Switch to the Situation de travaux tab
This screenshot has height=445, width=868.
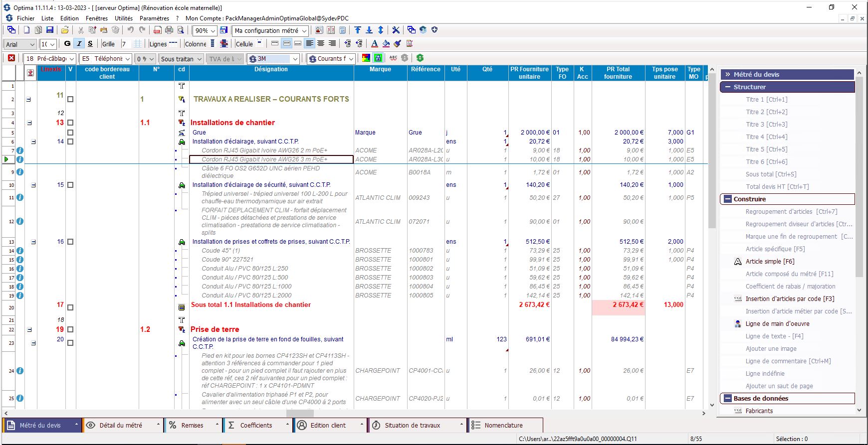tap(417, 425)
